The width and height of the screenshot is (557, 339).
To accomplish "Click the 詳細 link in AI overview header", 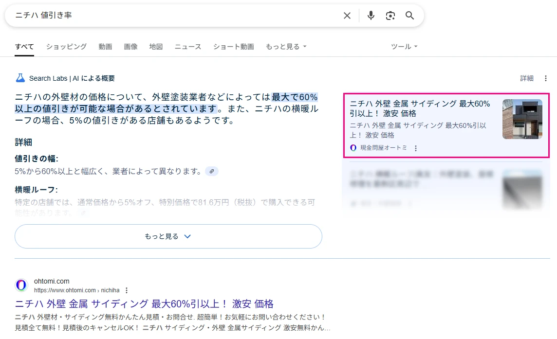I will pos(527,78).
